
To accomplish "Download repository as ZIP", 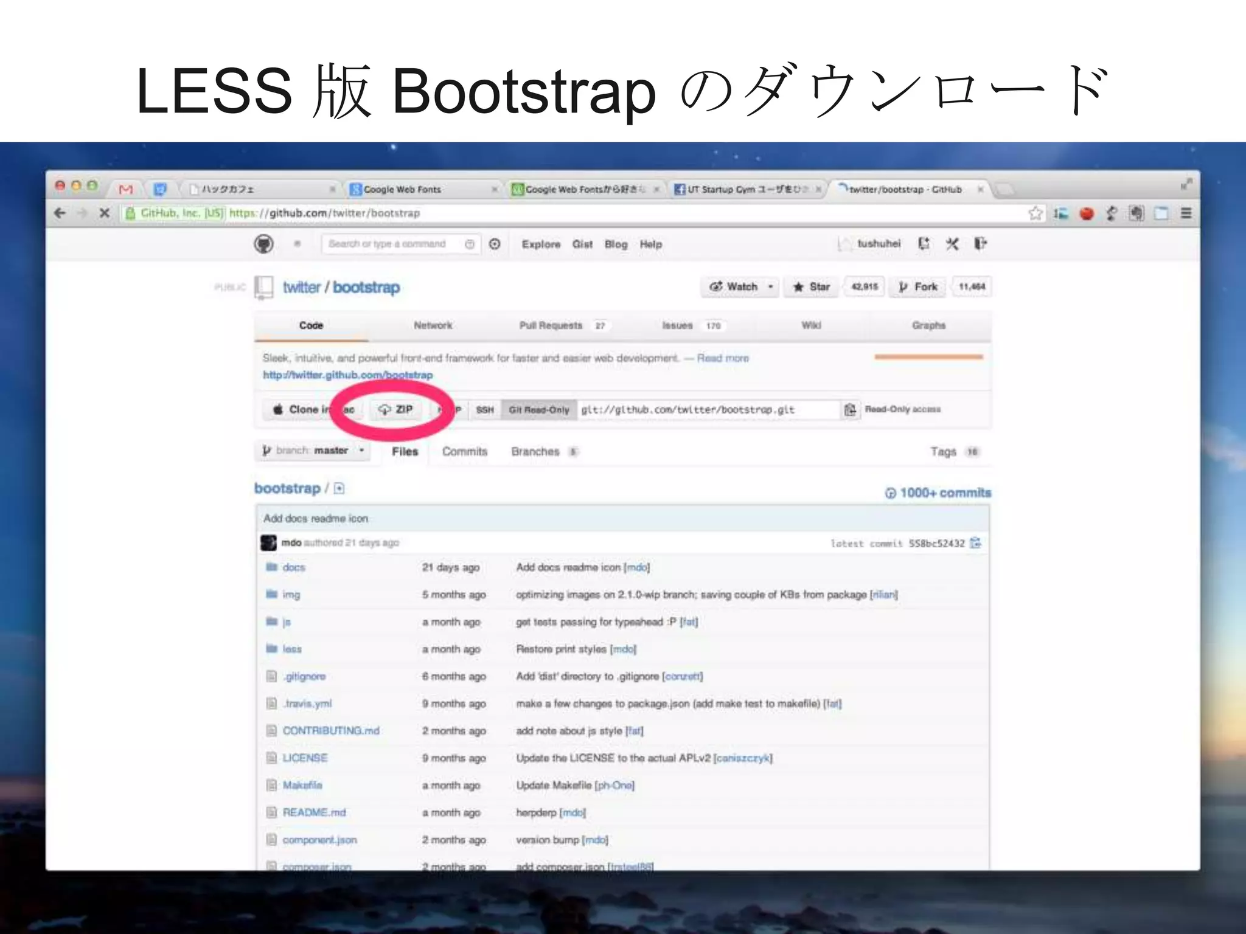I will point(396,409).
